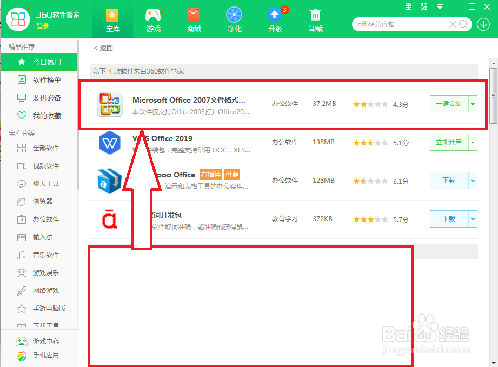Screen dimensions: 498x367
Task: Click the 音乐软件 note icon
Action: [x=22, y=255]
